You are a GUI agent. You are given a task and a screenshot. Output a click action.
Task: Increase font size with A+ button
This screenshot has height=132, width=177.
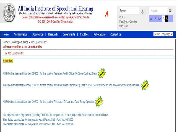pos(159,19)
